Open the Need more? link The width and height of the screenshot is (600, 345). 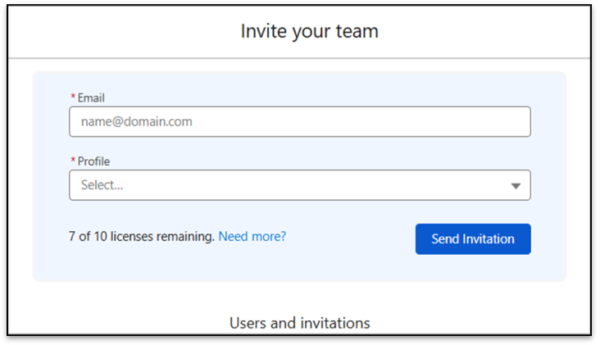[x=252, y=236]
